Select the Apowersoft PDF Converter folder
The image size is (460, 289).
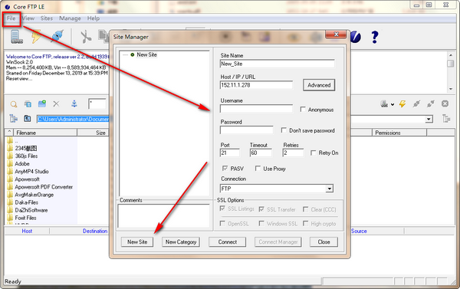coord(44,187)
